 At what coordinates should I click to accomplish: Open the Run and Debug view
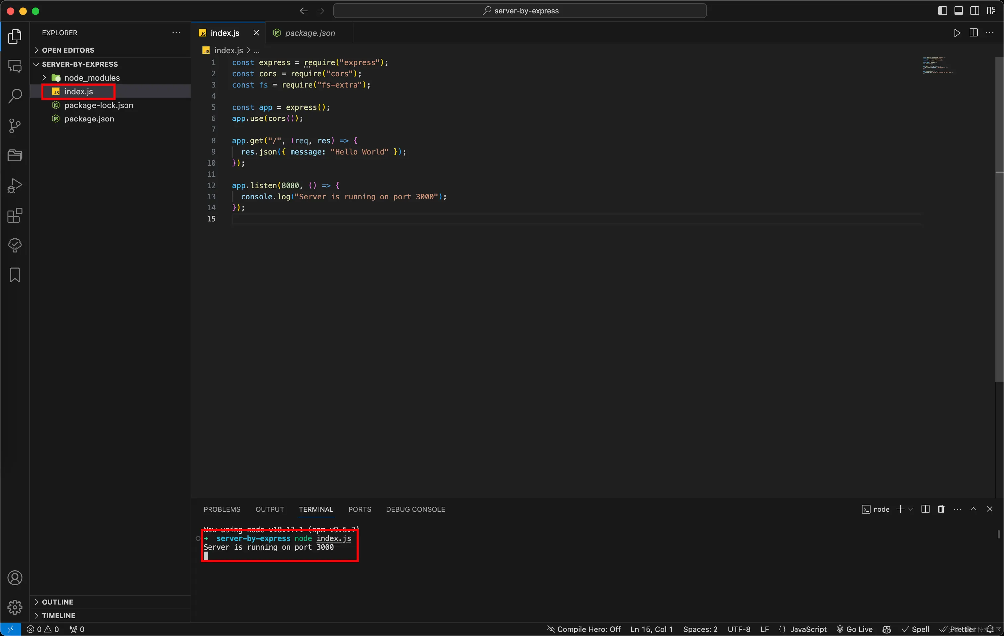15,186
